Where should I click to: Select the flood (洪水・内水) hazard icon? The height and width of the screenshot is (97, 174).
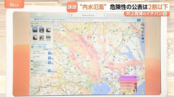[x=35, y=30]
